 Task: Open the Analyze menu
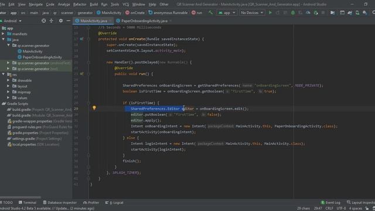click(64, 4)
